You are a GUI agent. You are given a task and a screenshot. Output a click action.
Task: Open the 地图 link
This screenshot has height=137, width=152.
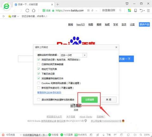pos(91,24)
